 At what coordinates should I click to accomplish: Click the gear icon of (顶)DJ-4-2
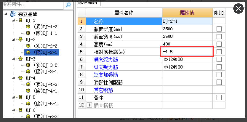point(28,85)
